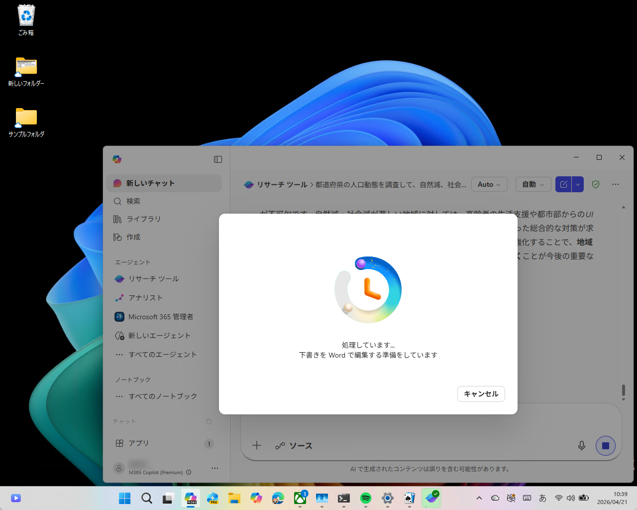637x510 pixels.
Task: Activate voice input with the microphone icon
Action: point(582,446)
